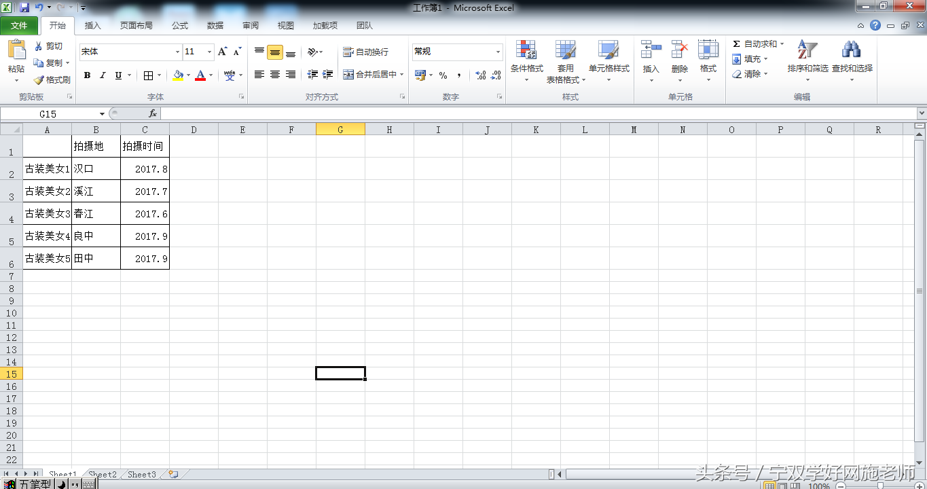Viewport: 927px width, 489px height.
Task: Open Format as Table (套用表格格式)
Action: pos(566,61)
